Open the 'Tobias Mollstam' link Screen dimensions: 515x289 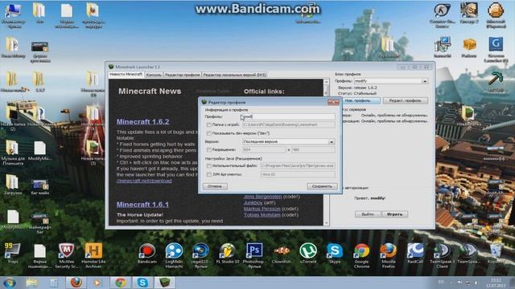262,215
